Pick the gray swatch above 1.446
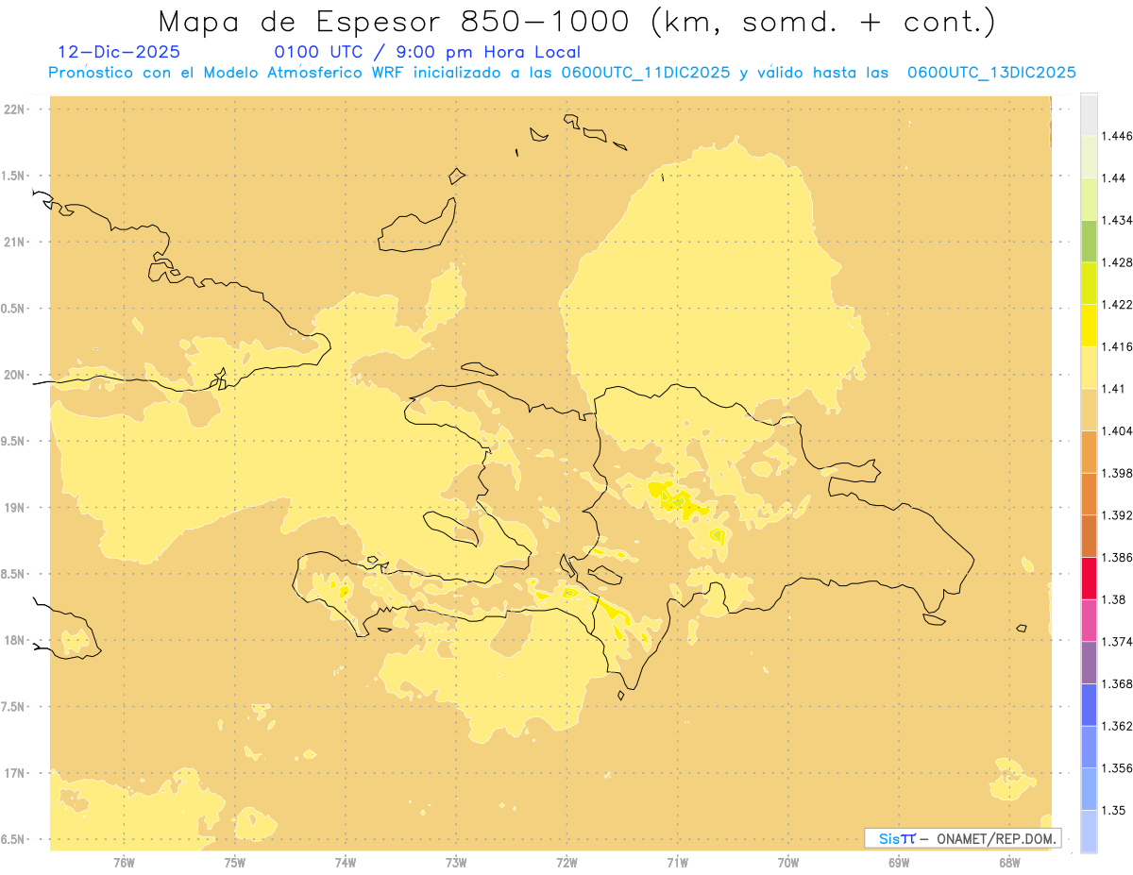This screenshot has width=1133, height=875. click(1089, 115)
